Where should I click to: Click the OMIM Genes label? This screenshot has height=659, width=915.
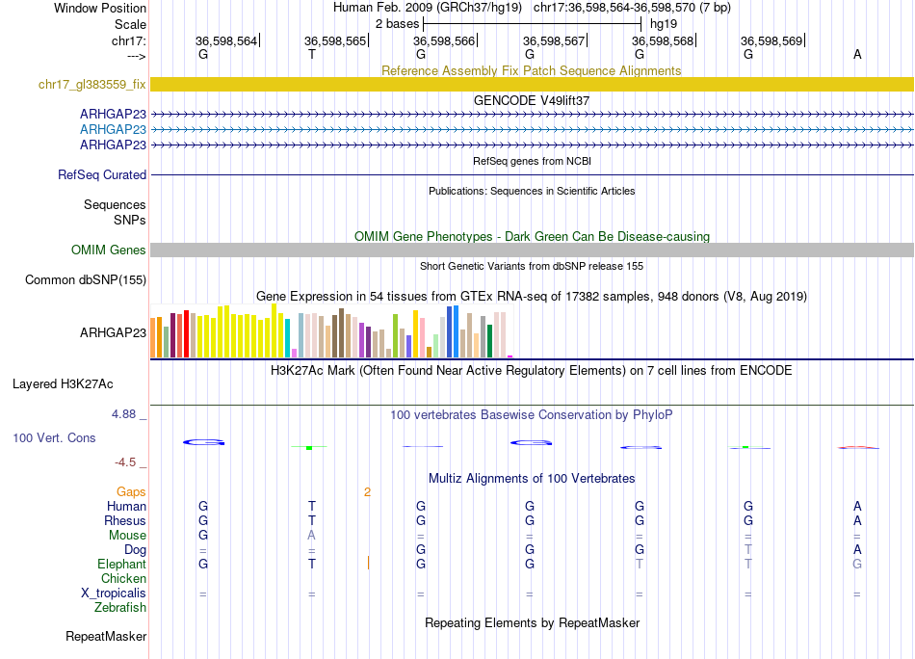click(x=108, y=250)
